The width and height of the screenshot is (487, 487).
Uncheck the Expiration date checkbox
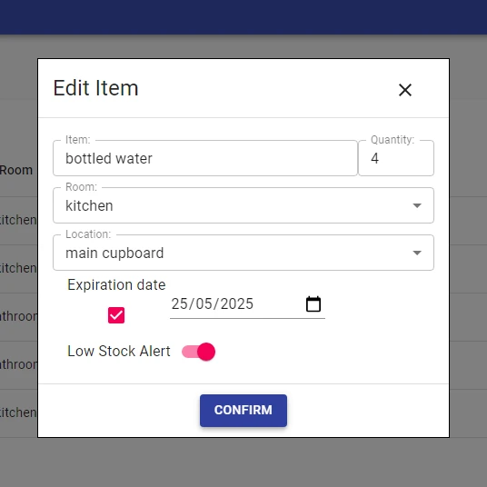pyautogui.click(x=116, y=315)
